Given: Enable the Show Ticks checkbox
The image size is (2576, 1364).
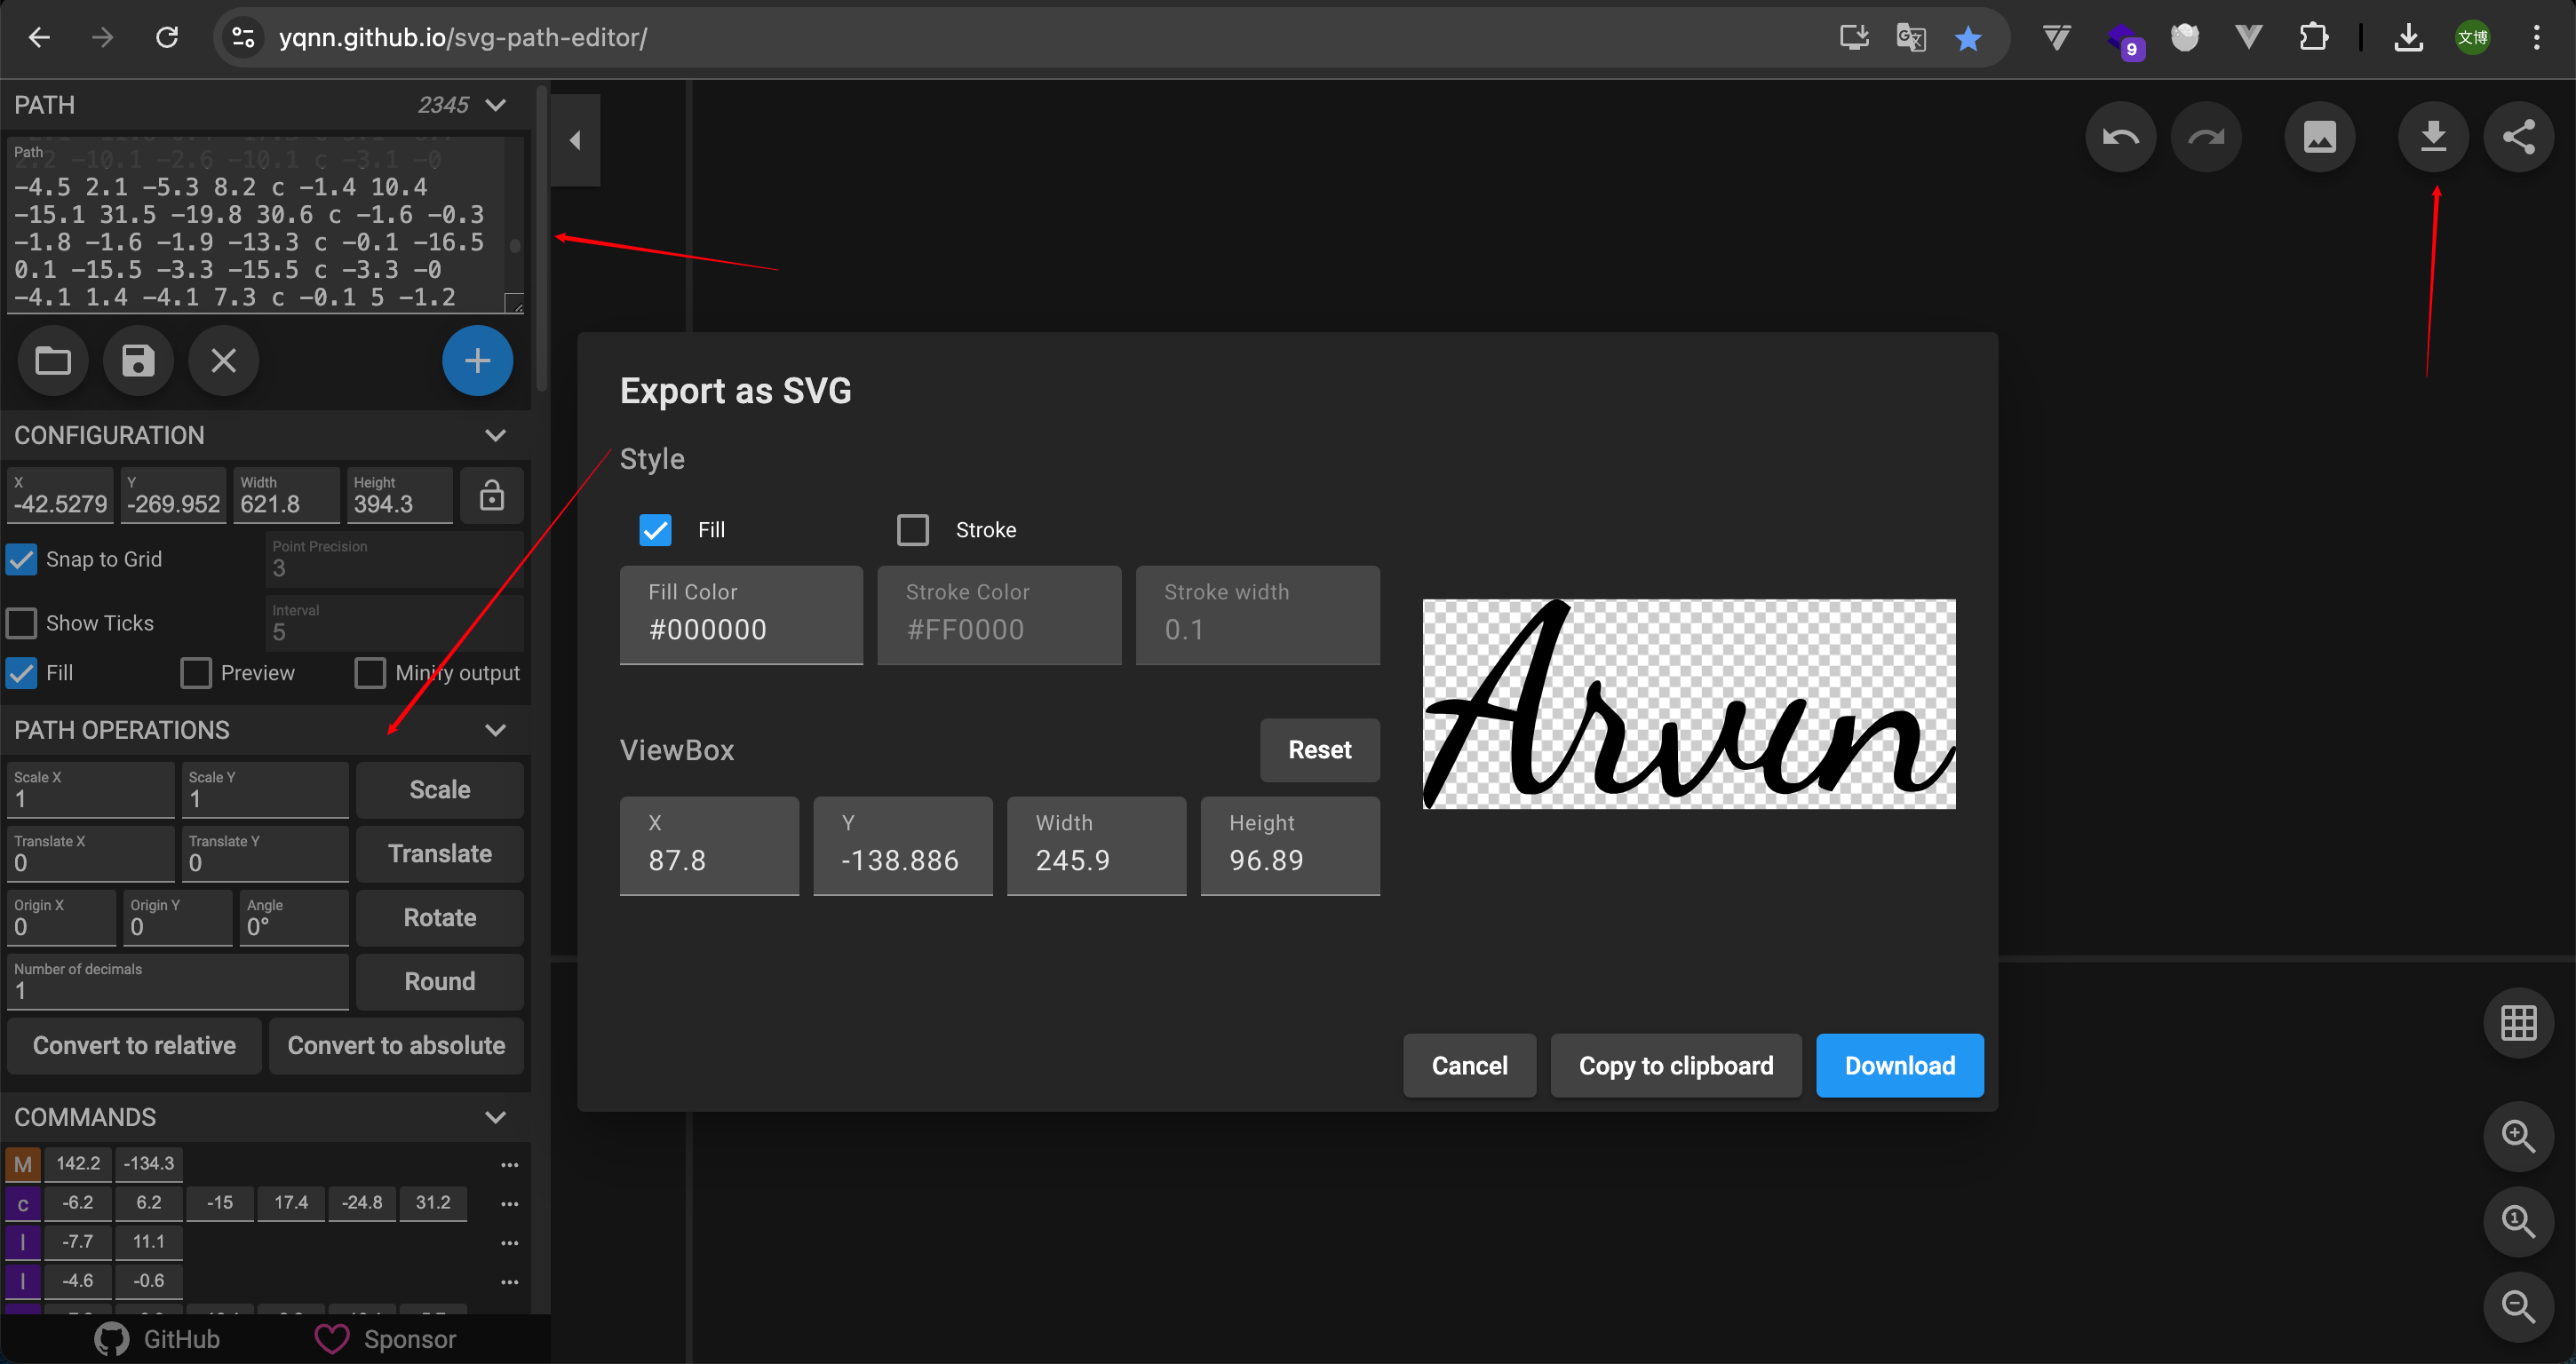Looking at the screenshot, I should [22, 623].
